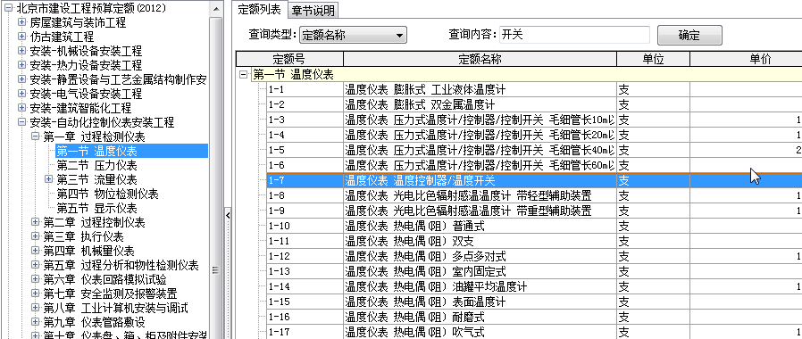The image size is (802, 339).
Task: Select row 1-10 热电偶 普通式
Action: (534, 226)
